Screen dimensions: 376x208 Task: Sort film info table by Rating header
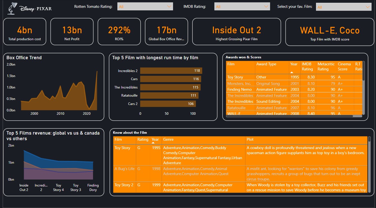tap(143, 140)
